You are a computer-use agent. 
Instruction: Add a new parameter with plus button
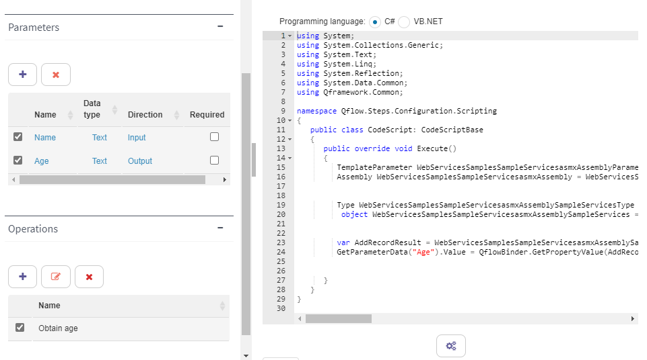(x=23, y=75)
